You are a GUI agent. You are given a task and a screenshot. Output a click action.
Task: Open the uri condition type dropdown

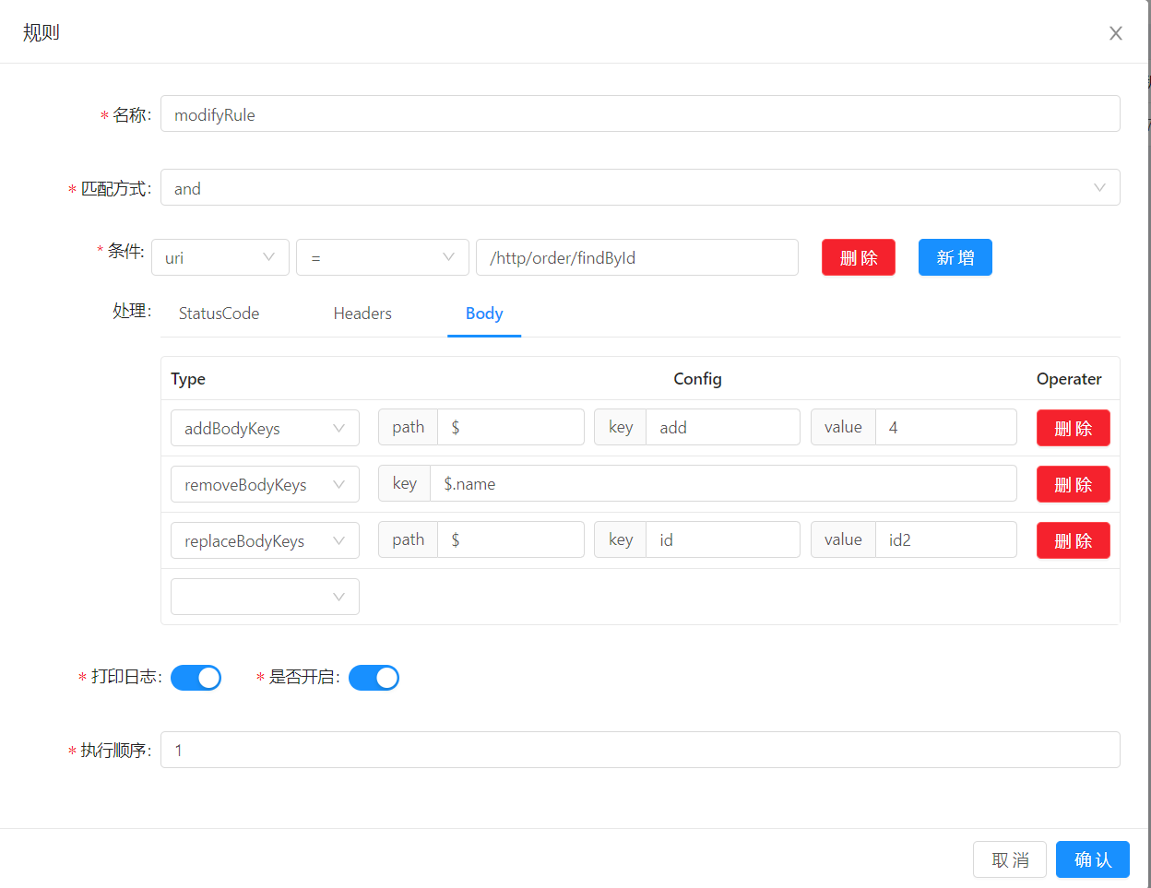[220, 257]
